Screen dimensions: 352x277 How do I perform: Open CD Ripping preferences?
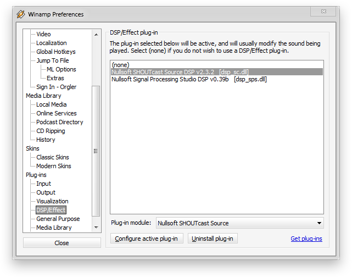pos(51,131)
